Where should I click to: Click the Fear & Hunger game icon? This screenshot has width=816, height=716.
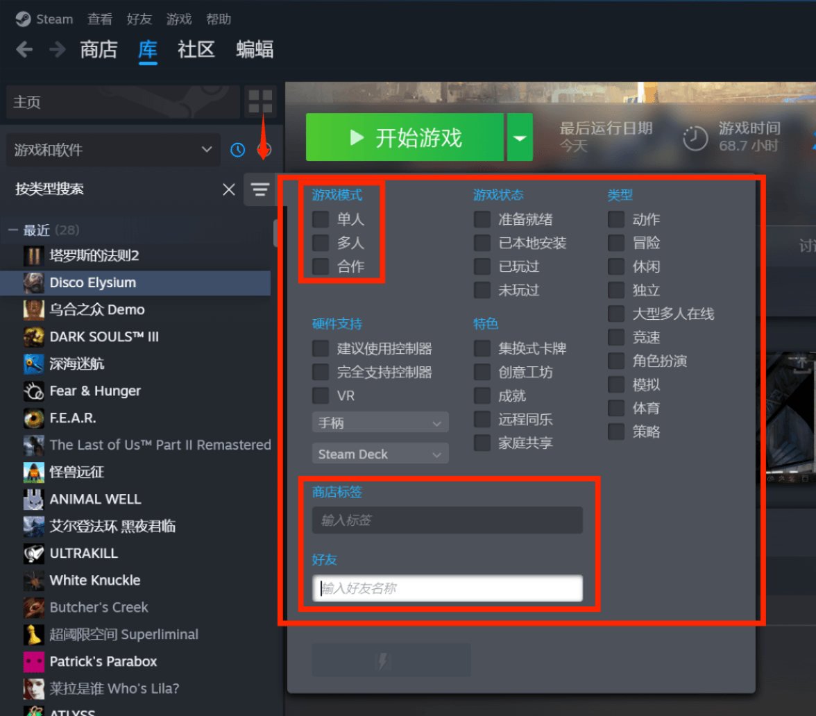click(34, 391)
